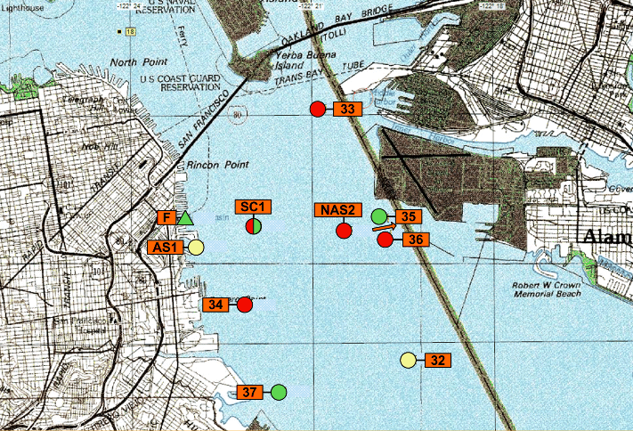Click the North Point map label

tap(139, 62)
